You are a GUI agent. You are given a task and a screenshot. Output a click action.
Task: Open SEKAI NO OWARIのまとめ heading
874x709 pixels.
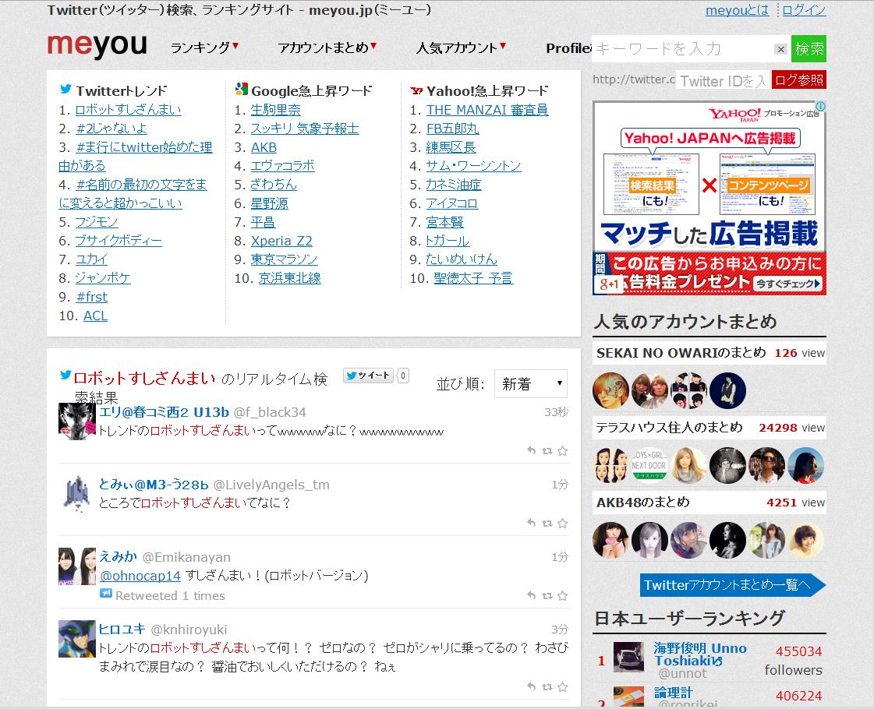pyautogui.click(x=681, y=352)
